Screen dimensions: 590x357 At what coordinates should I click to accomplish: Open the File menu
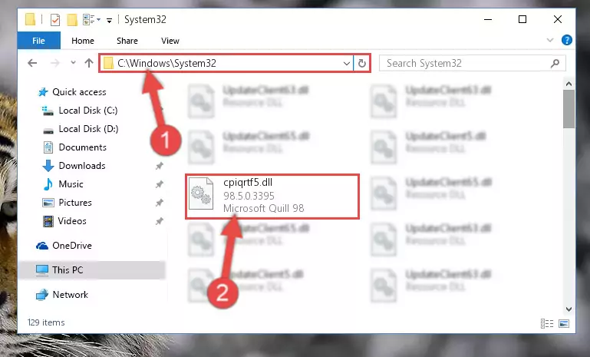[x=39, y=41]
